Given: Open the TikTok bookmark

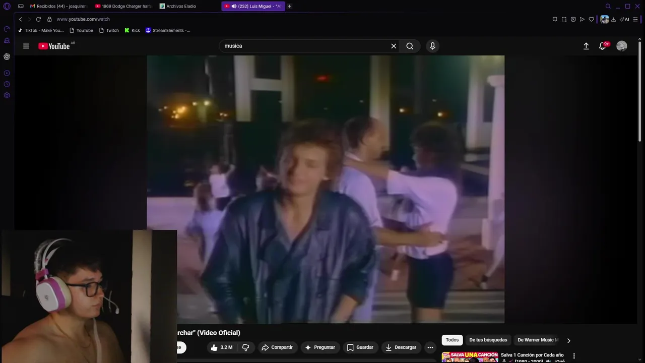Looking at the screenshot, I should (x=41, y=30).
